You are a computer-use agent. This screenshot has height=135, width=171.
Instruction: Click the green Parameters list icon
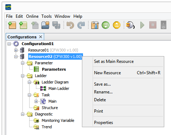pos(36,69)
